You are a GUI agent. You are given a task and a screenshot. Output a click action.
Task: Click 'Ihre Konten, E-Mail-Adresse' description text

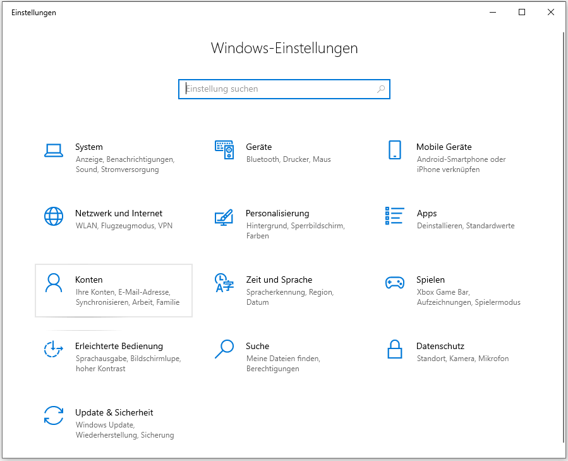(x=123, y=292)
